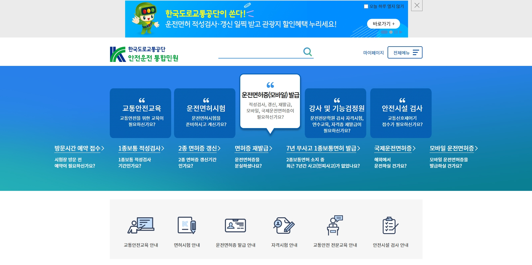
Task: Click '1종보통 적성검사 기간인가요?' text
Action: coord(134,163)
